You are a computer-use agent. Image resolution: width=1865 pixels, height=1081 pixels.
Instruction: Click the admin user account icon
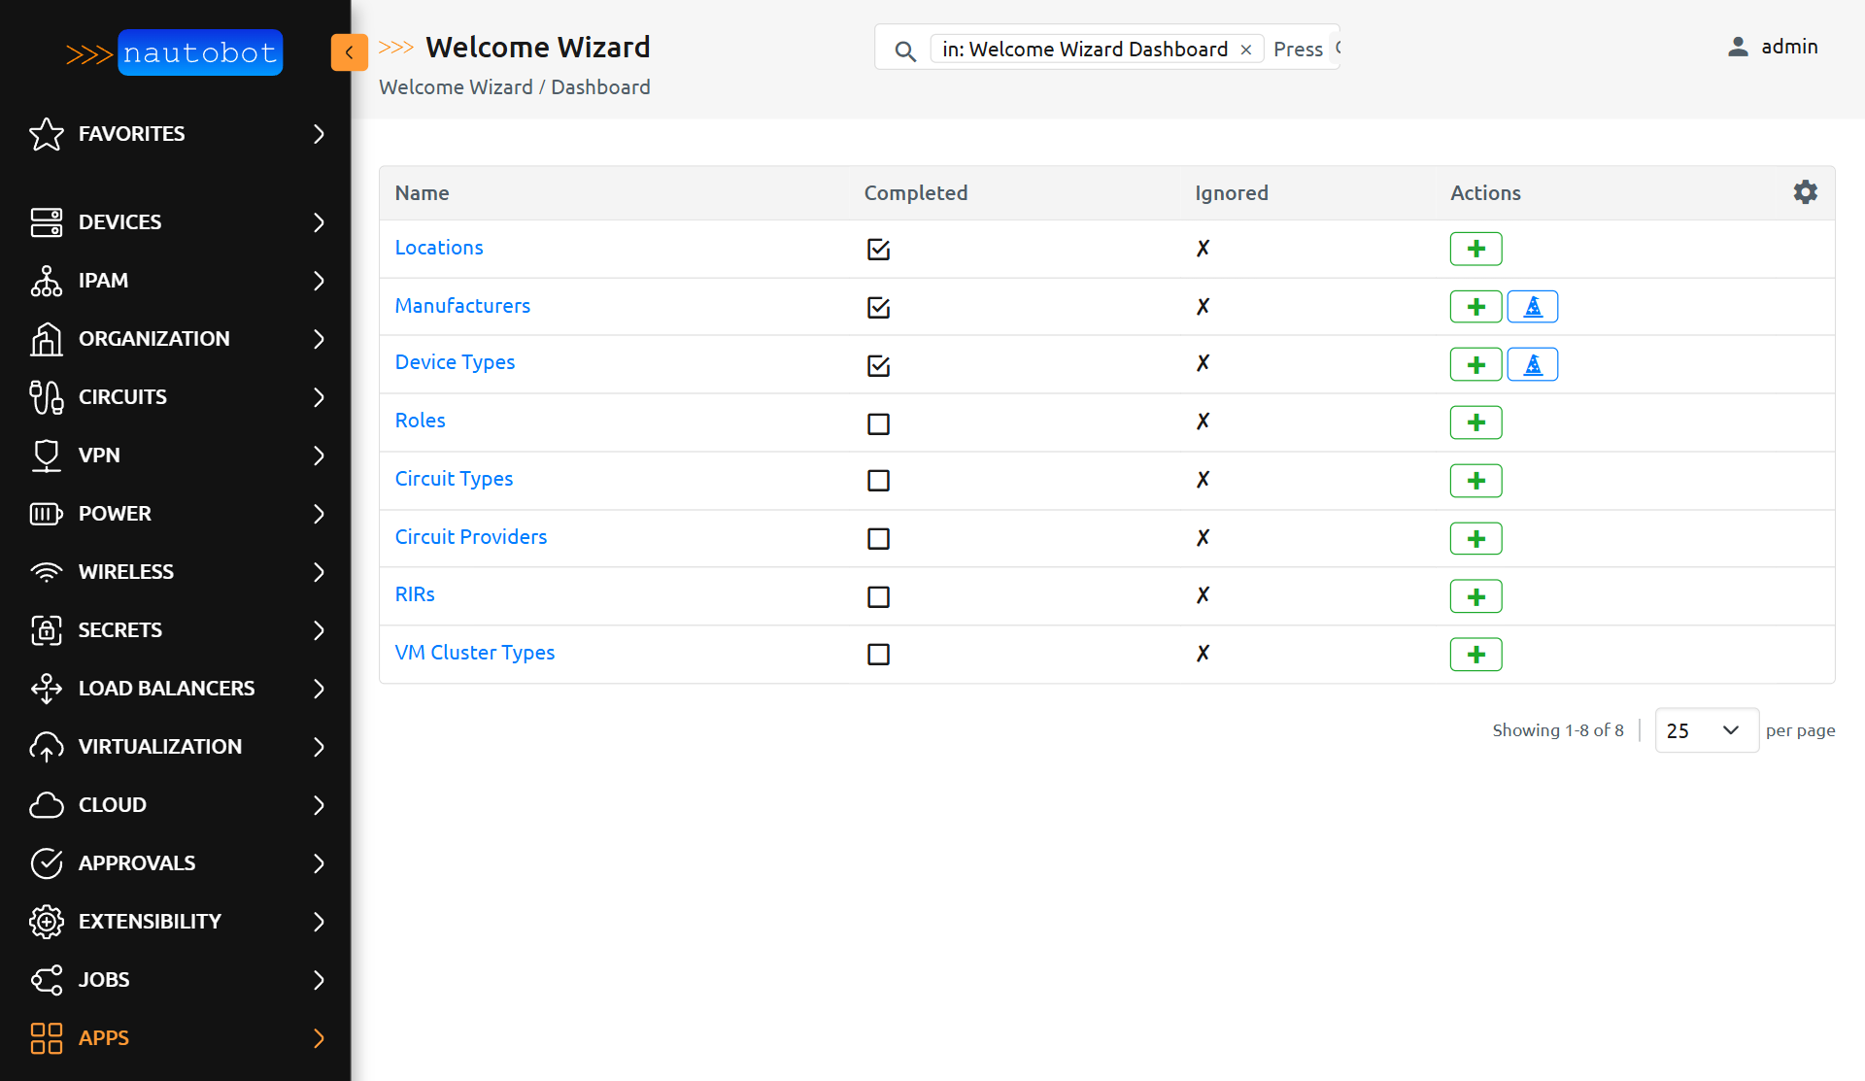[1738, 46]
